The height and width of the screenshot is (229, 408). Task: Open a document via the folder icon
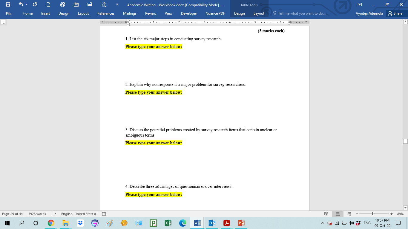tap(90, 5)
